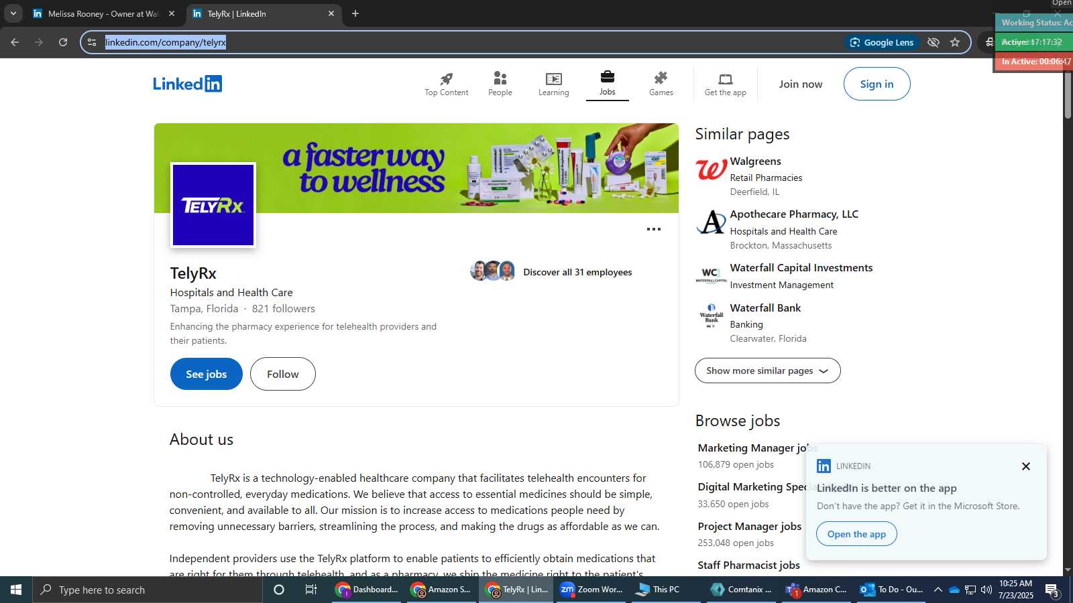Open the People navigation icon

pos(500,84)
